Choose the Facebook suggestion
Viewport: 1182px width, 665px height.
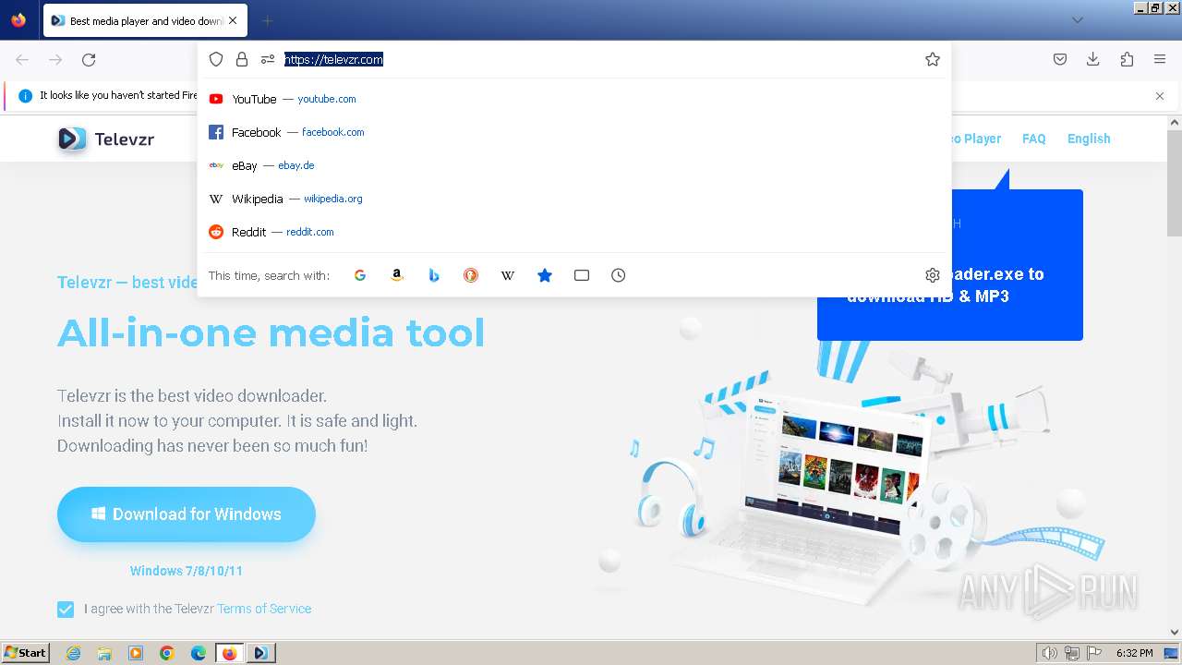[574, 132]
